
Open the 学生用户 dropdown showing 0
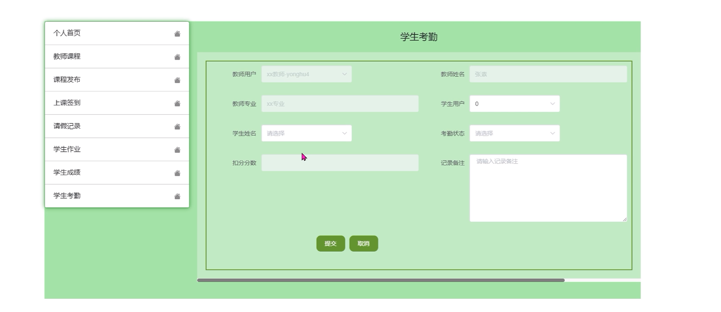coord(514,104)
